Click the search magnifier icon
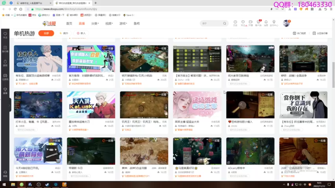335x188 pixels. (x=224, y=23)
